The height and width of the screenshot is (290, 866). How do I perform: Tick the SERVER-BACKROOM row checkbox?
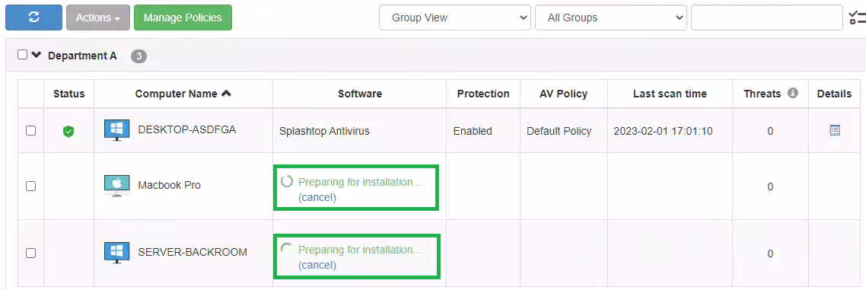point(31,253)
